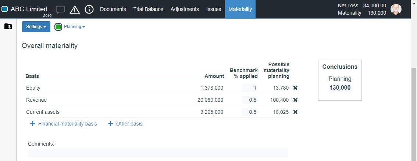This screenshot has height=161, width=417.
Task: Switch to the Documents tab
Action: click(113, 9)
